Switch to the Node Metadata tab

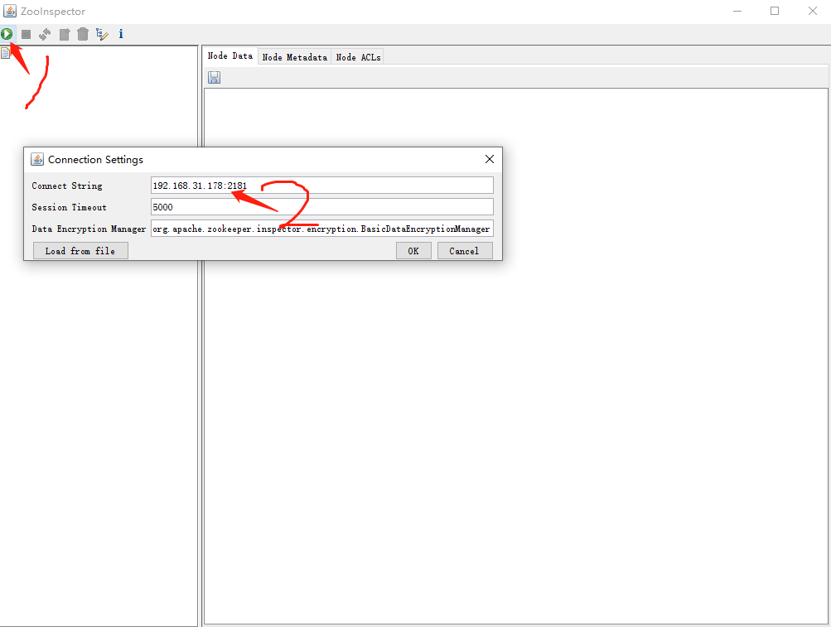point(295,57)
